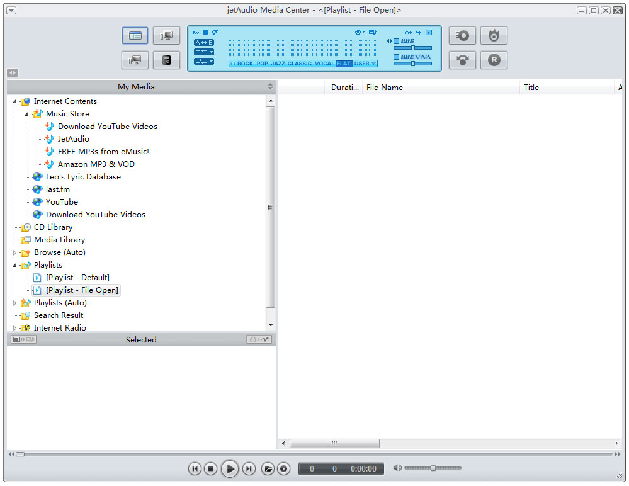Select the Rock equalizer preset
629x486 pixels.
(x=245, y=64)
